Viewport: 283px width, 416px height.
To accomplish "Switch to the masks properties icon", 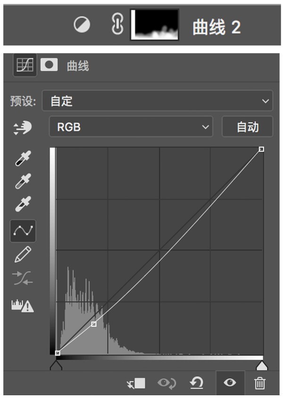I will point(49,65).
